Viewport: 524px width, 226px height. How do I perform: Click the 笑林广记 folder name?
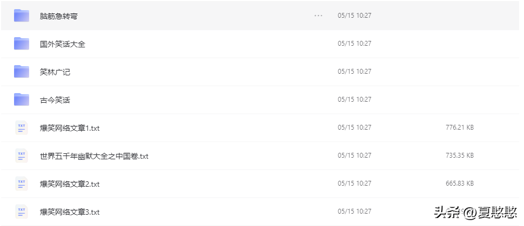click(x=55, y=72)
